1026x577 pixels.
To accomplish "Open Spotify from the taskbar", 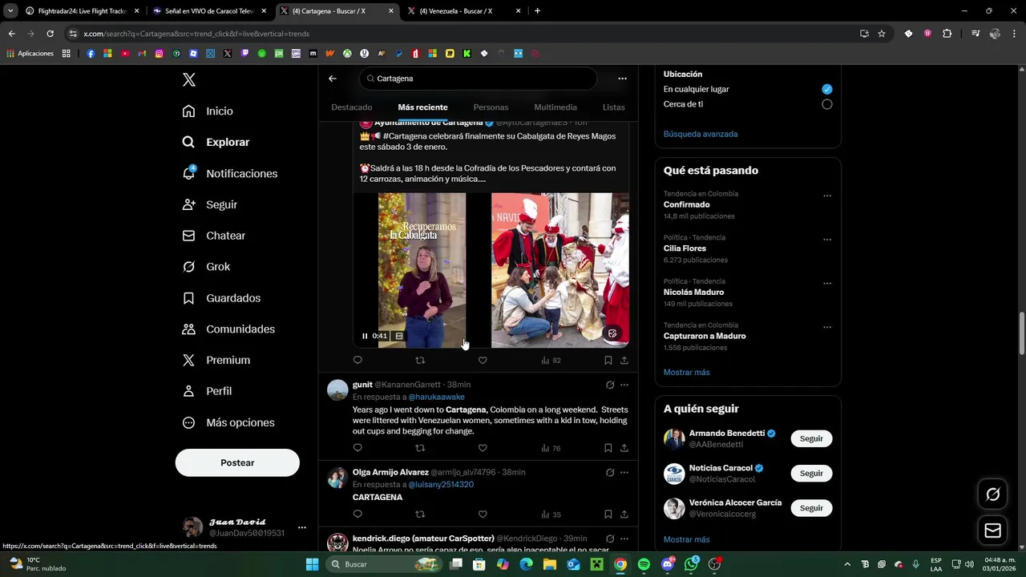I will pyautogui.click(x=644, y=564).
